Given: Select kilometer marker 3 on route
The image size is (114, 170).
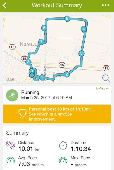Looking at the screenshot, I should (81, 53).
